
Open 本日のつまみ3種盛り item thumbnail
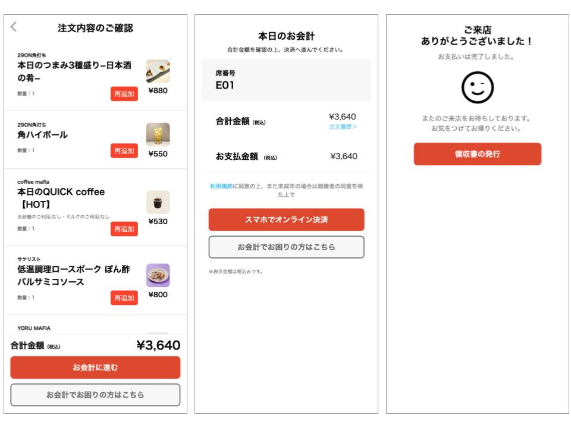coord(158,71)
